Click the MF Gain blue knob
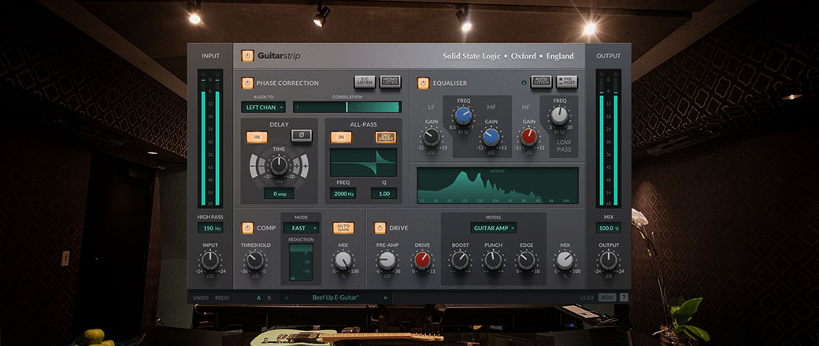This screenshot has width=819, height=346. pos(491,138)
